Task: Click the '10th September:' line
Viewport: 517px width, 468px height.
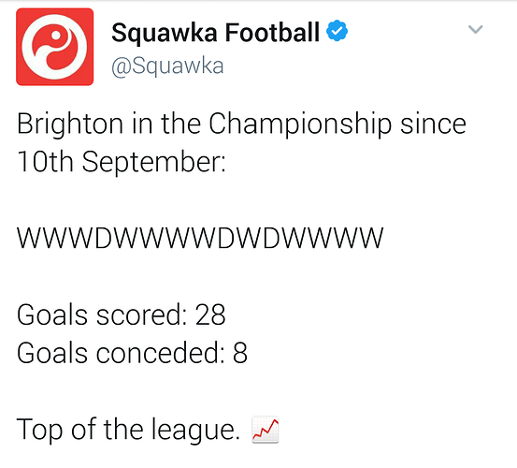Action: click(122, 162)
